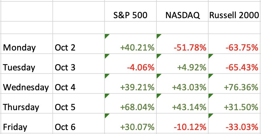The height and width of the screenshot is (134, 261).
Task: Select the +76.36% Russell 2000 cell
Action: [x=235, y=83]
